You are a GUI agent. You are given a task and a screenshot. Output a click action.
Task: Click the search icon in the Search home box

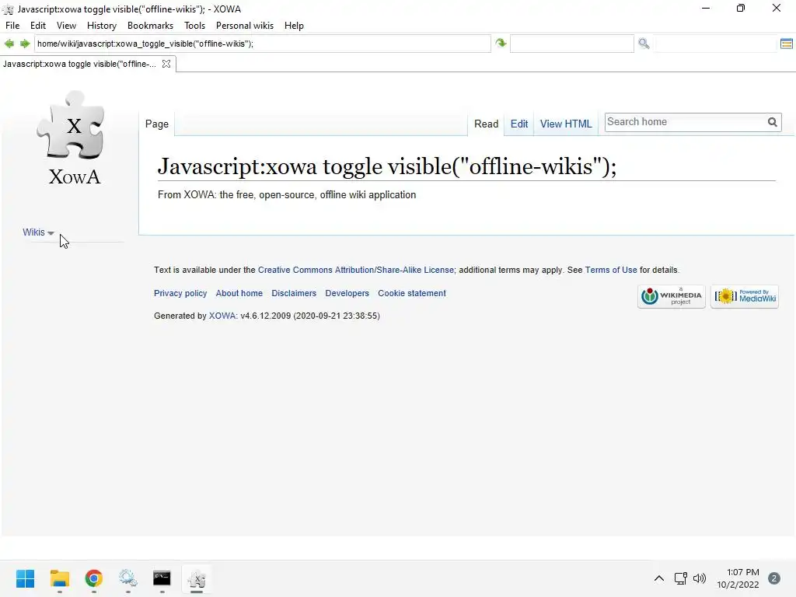point(772,122)
